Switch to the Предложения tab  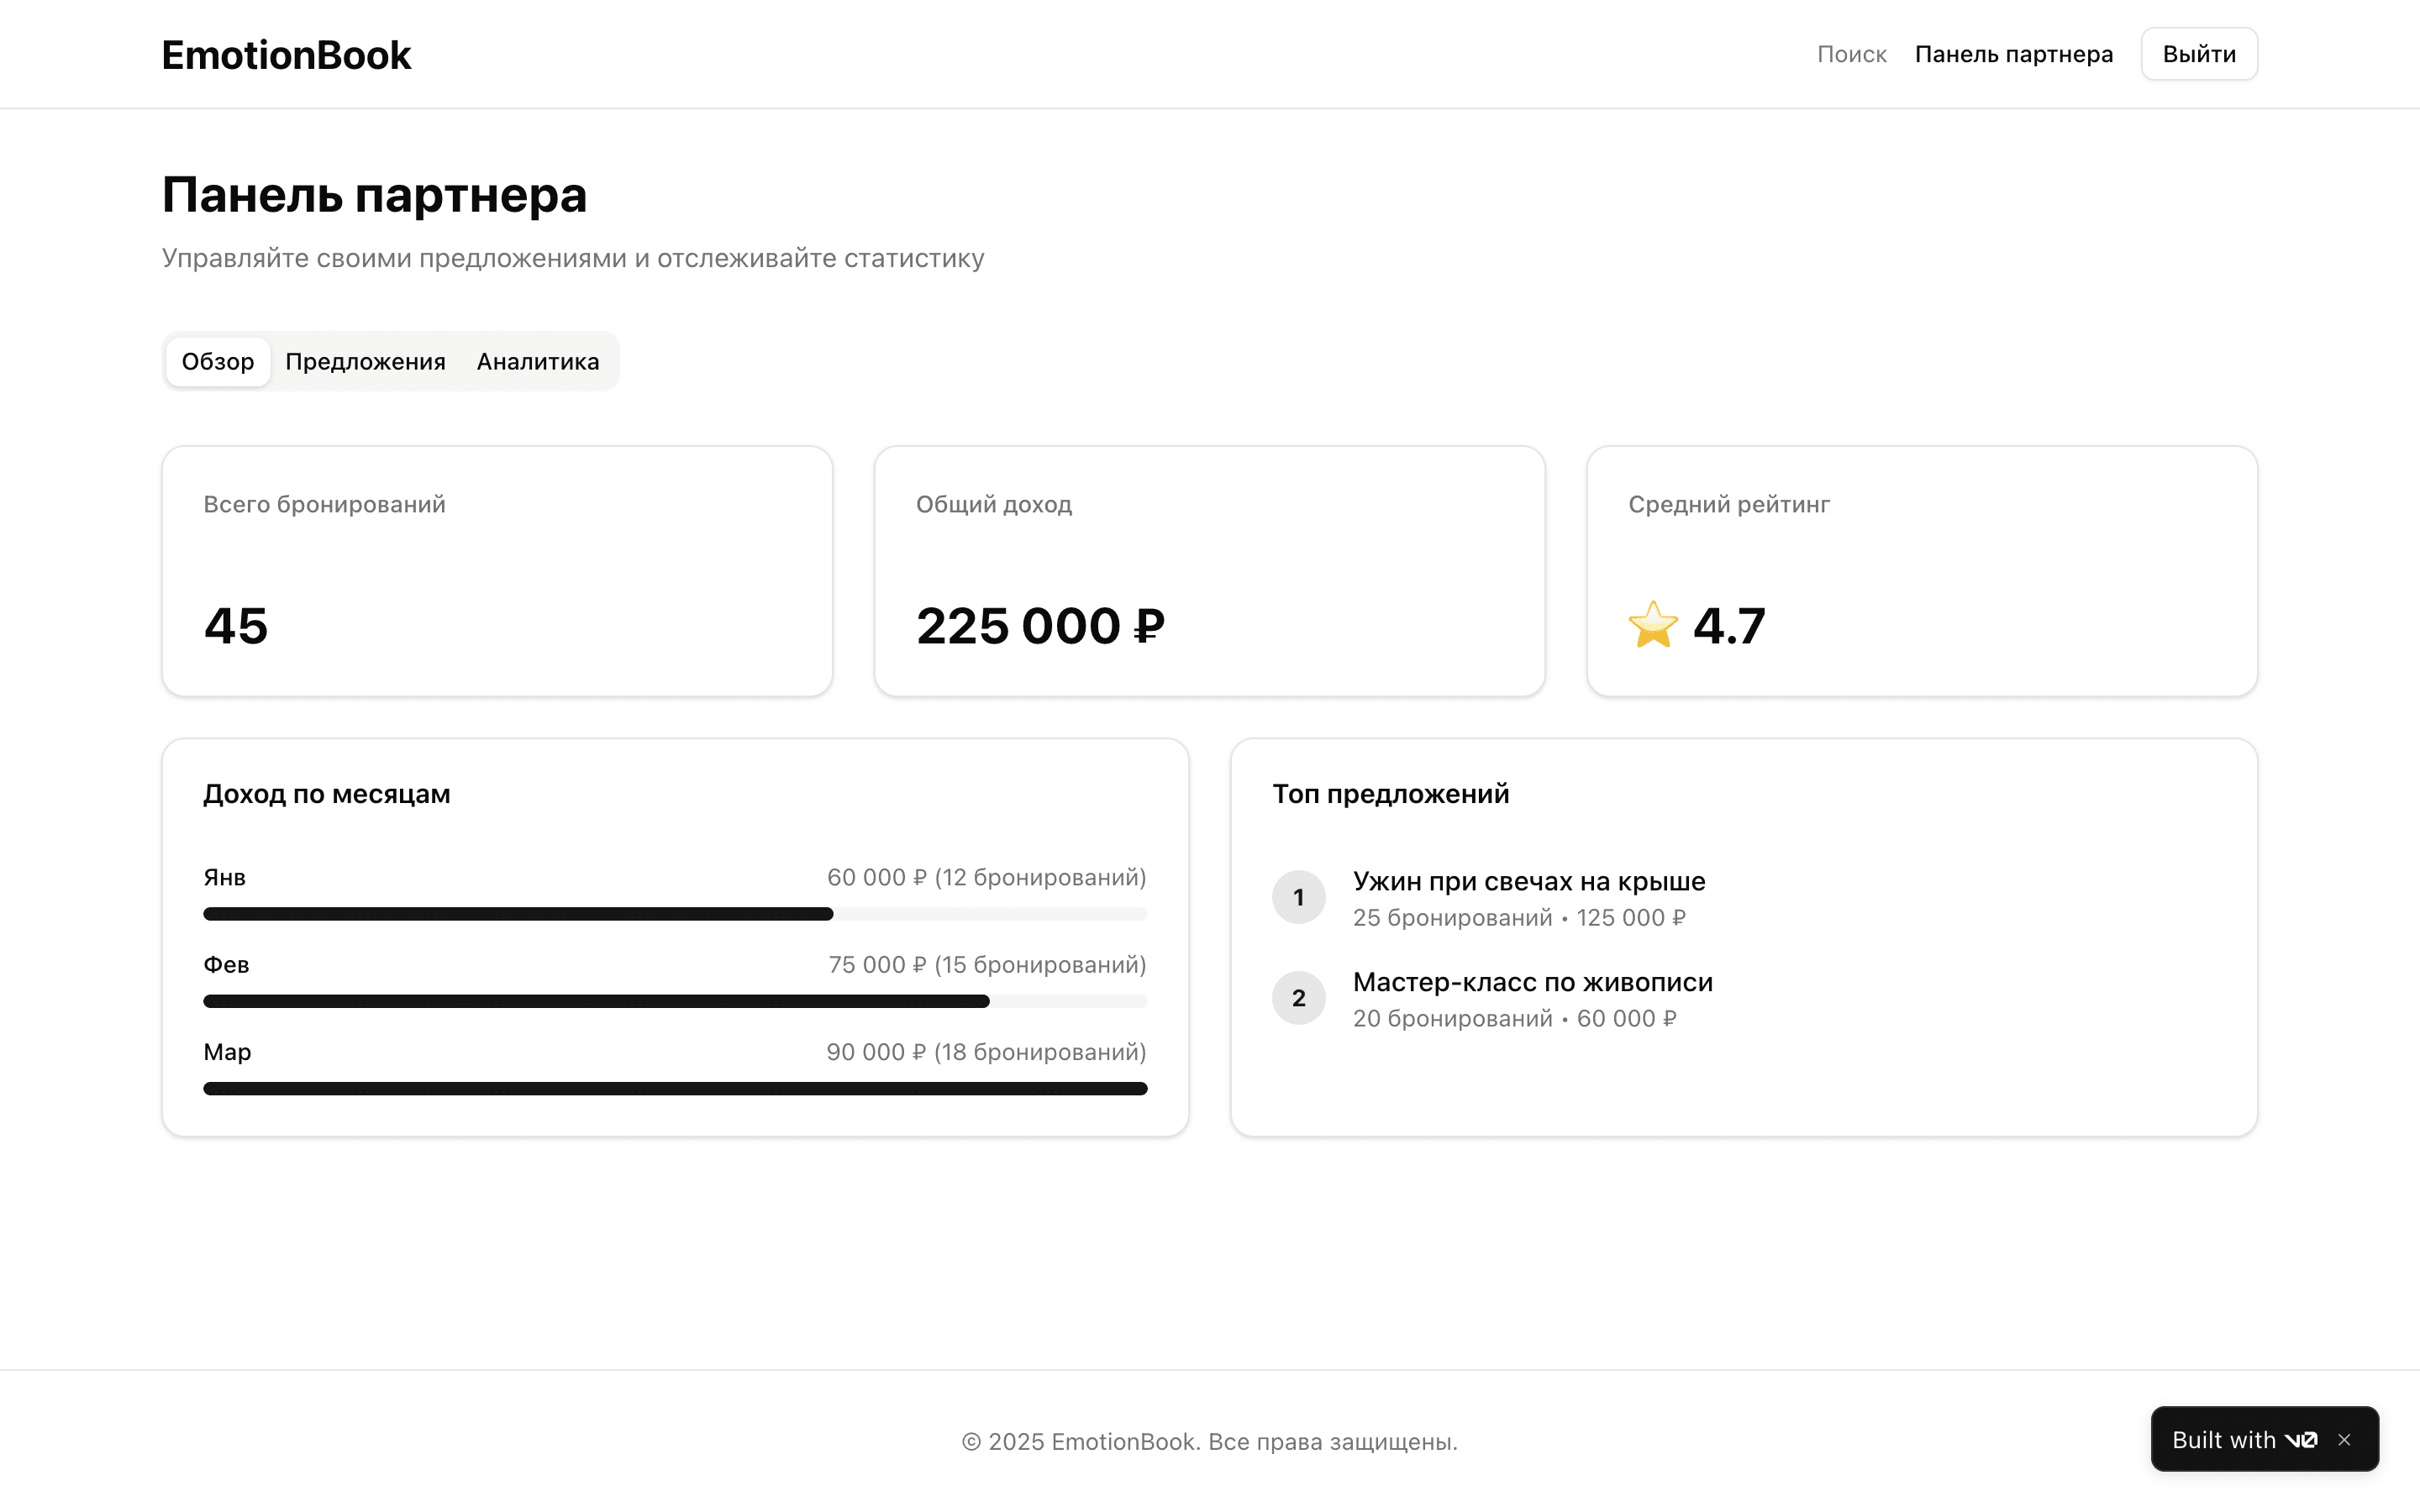click(365, 361)
